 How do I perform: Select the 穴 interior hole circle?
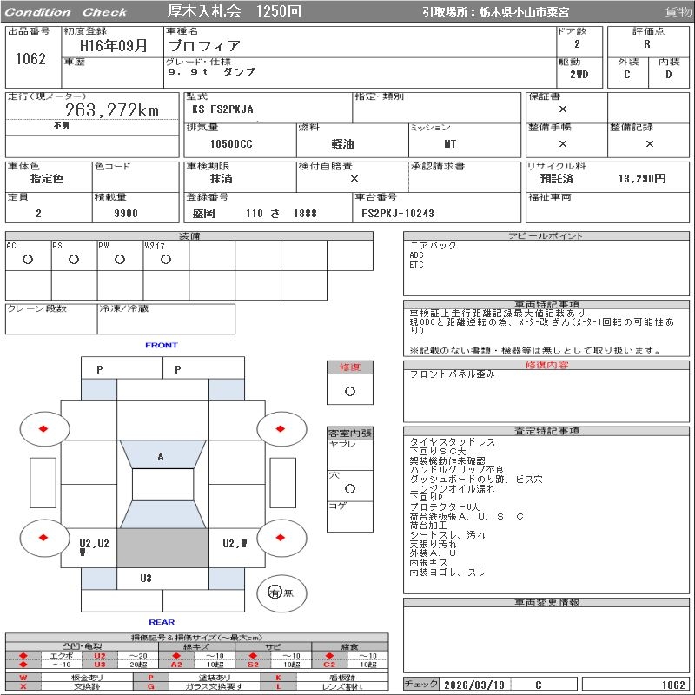click(349, 489)
